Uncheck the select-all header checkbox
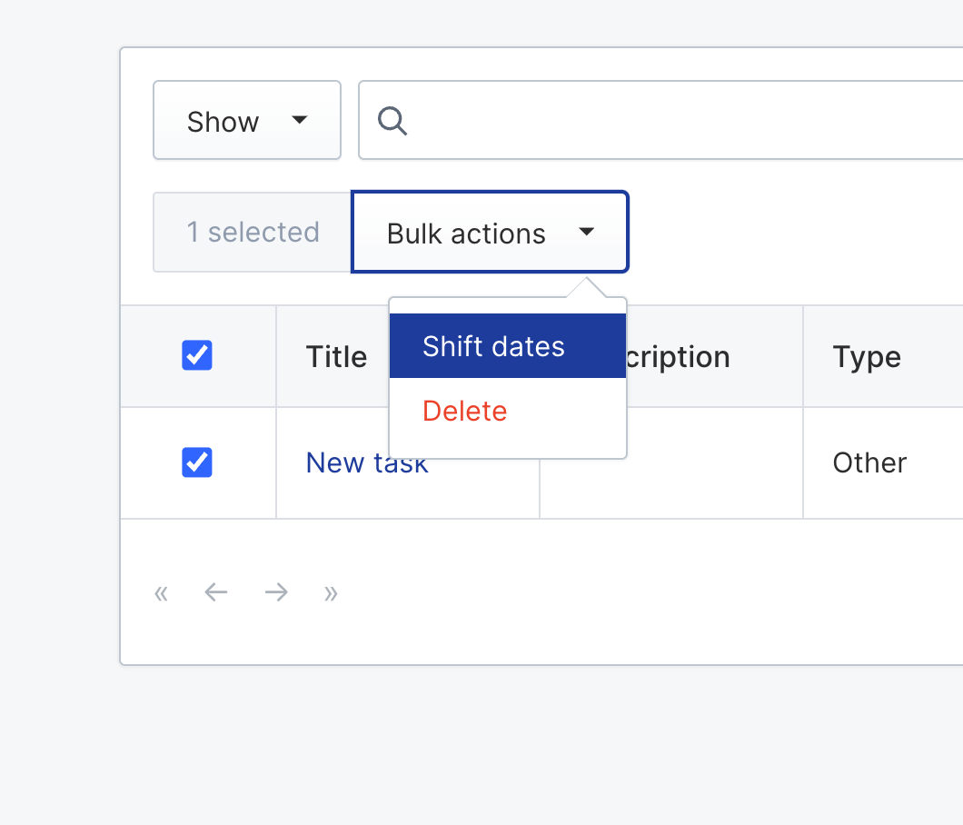This screenshot has width=963, height=825. [197, 355]
